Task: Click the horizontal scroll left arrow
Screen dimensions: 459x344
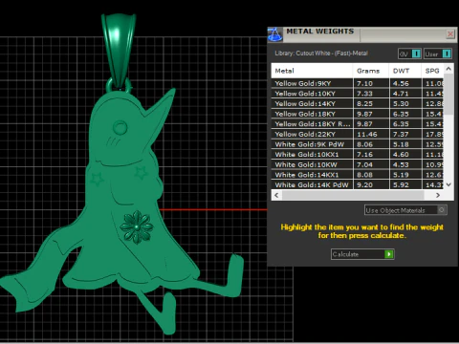Action: [x=276, y=195]
